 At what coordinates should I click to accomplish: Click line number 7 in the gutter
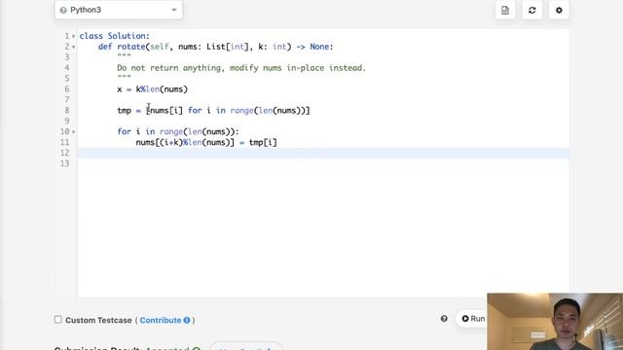(67, 99)
